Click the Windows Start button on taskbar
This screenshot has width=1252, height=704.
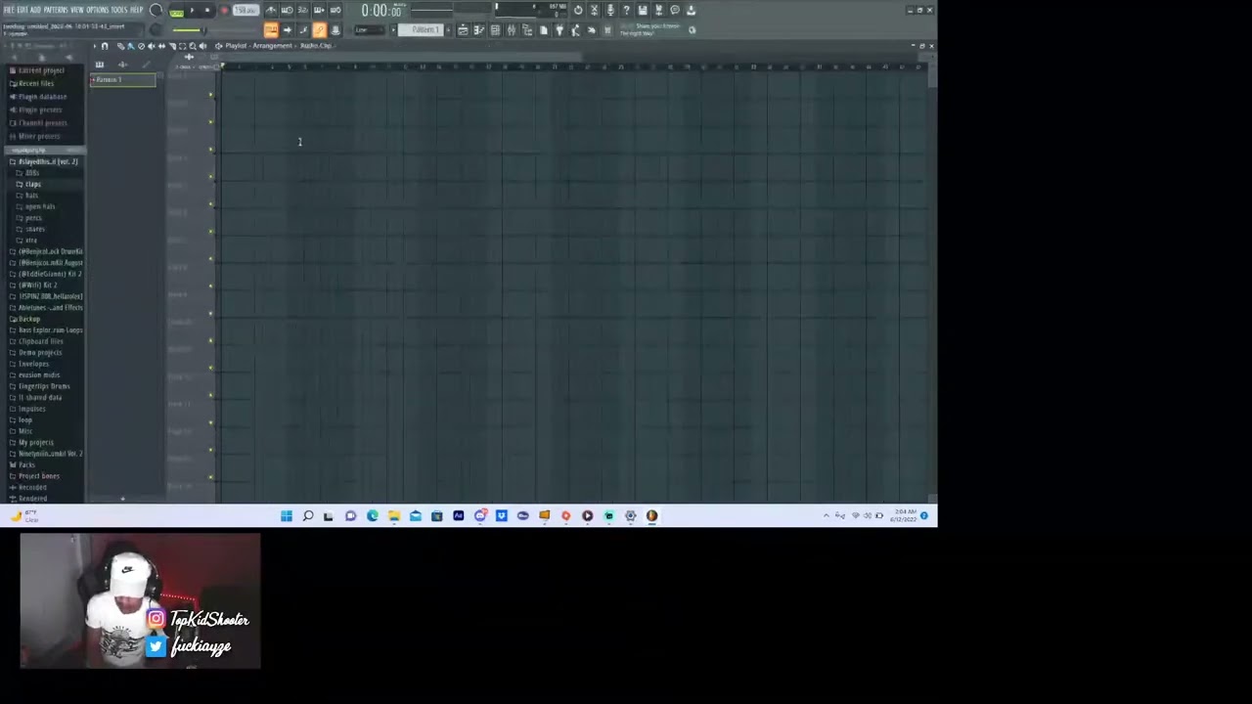pos(287,516)
